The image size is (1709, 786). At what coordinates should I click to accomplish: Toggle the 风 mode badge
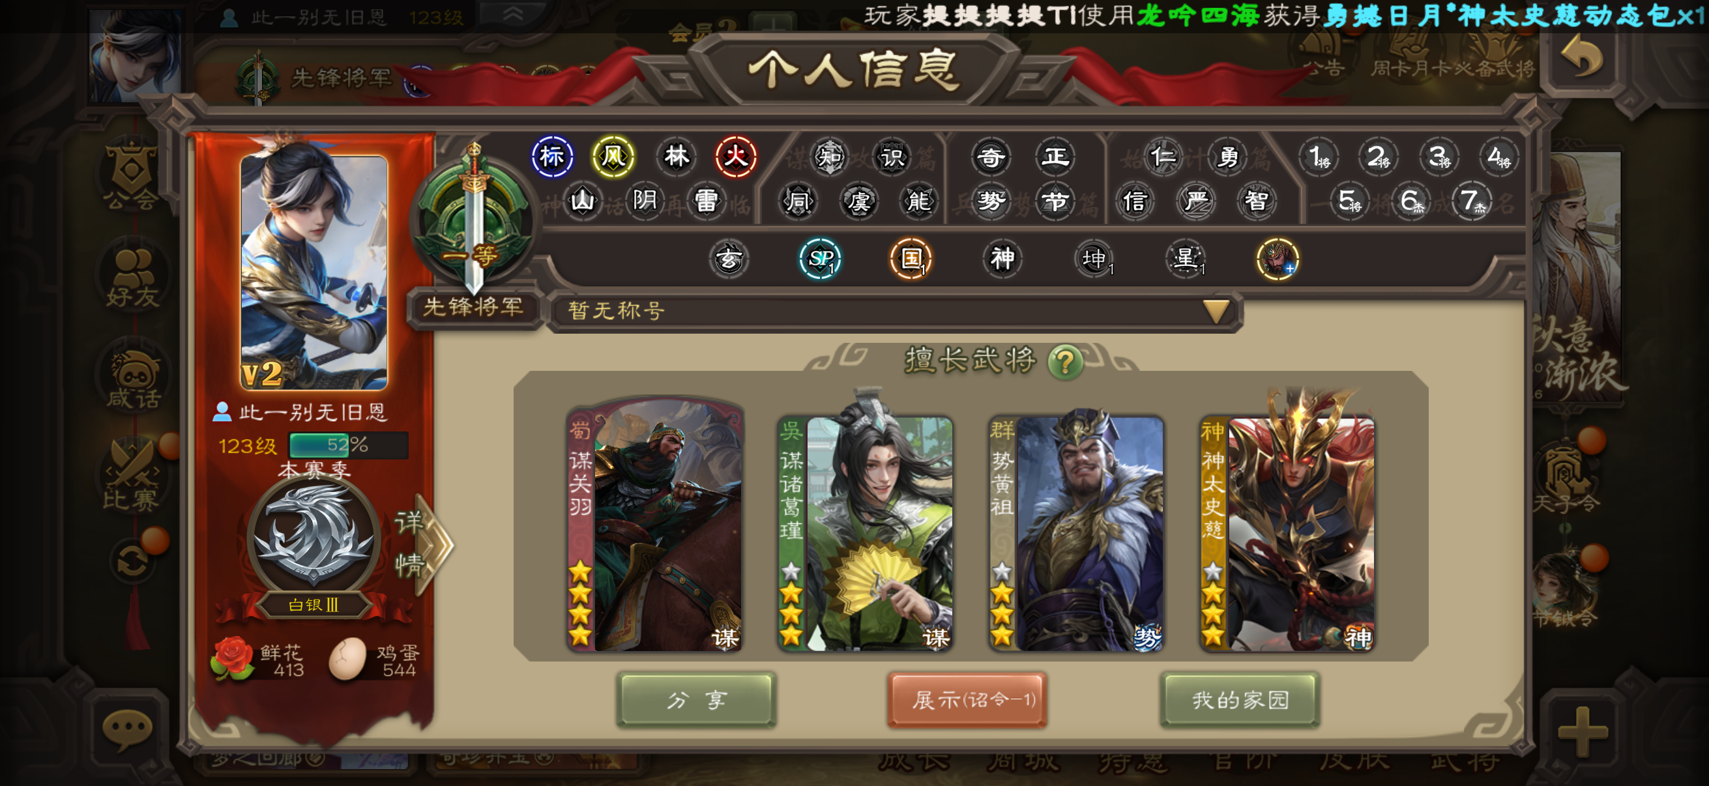(613, 157)
